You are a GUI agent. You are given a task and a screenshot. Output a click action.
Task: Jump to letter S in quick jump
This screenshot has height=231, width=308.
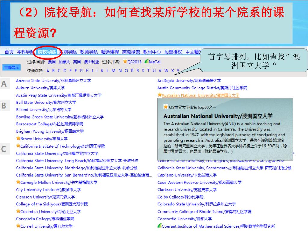pyautogui.click(x=143, y=71)
